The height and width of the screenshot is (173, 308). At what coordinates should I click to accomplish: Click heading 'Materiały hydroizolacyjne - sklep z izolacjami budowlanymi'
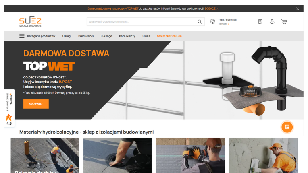[86, 132]
